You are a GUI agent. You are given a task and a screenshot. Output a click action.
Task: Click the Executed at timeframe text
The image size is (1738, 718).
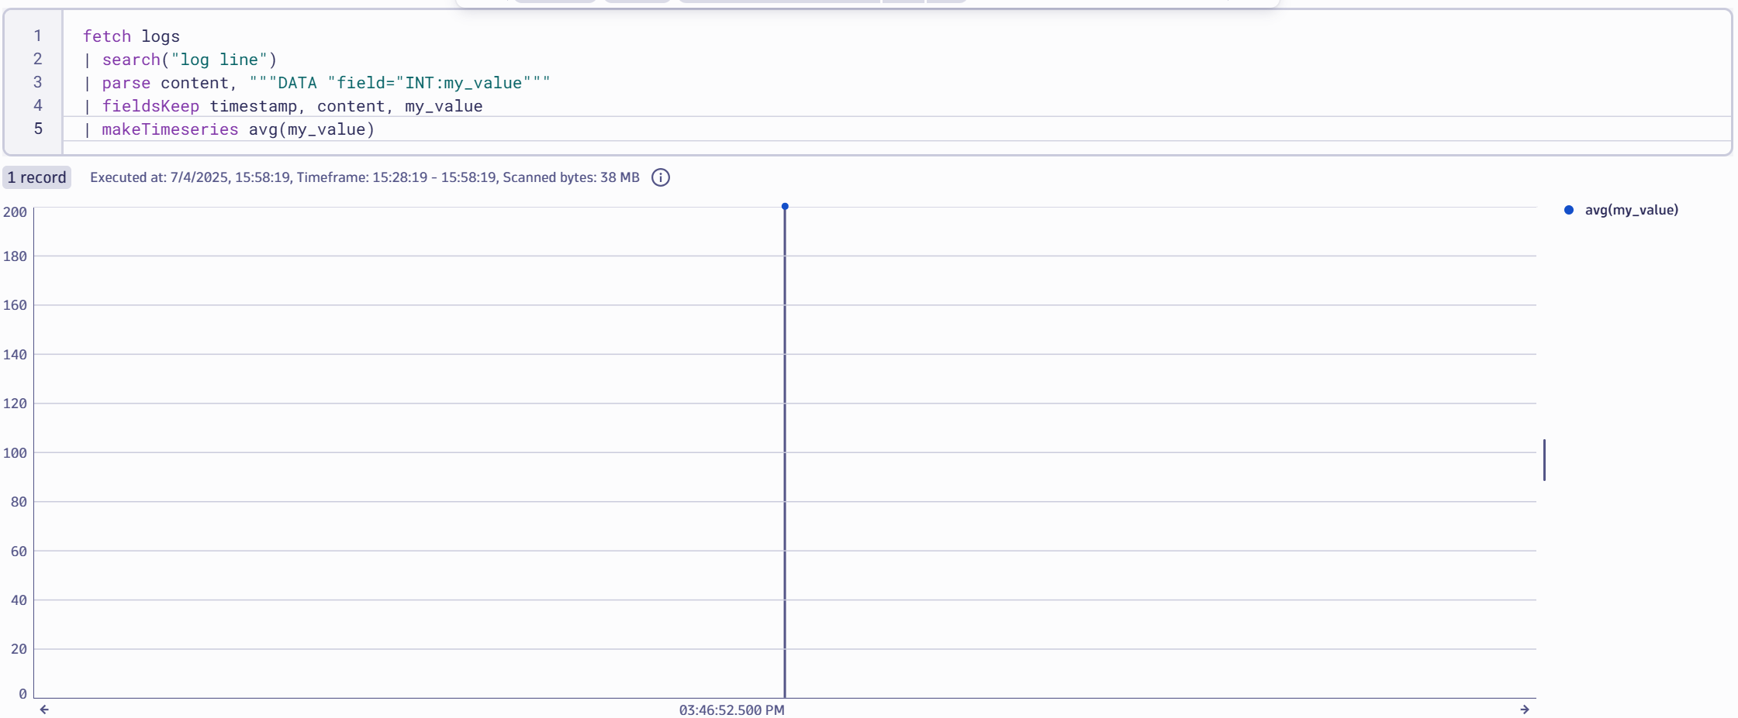coord(365,177)
